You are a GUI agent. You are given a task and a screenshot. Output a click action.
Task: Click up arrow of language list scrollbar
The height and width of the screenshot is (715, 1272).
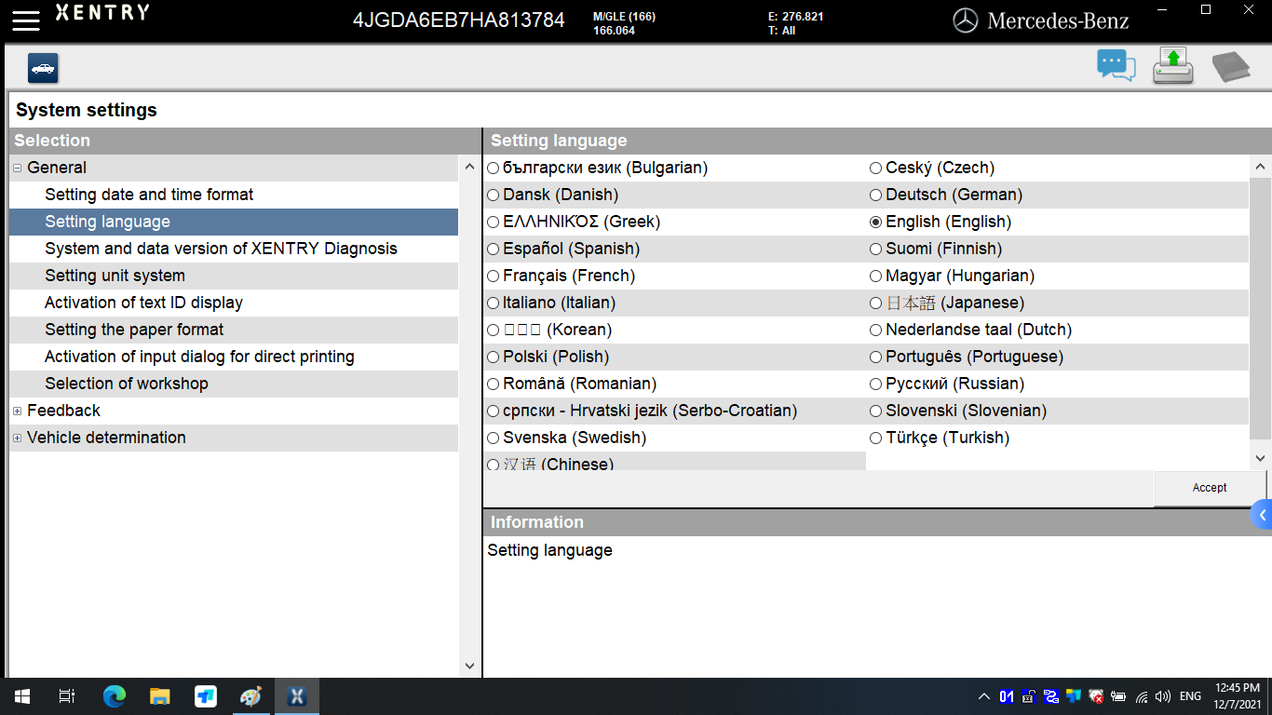coord(1260,168)
